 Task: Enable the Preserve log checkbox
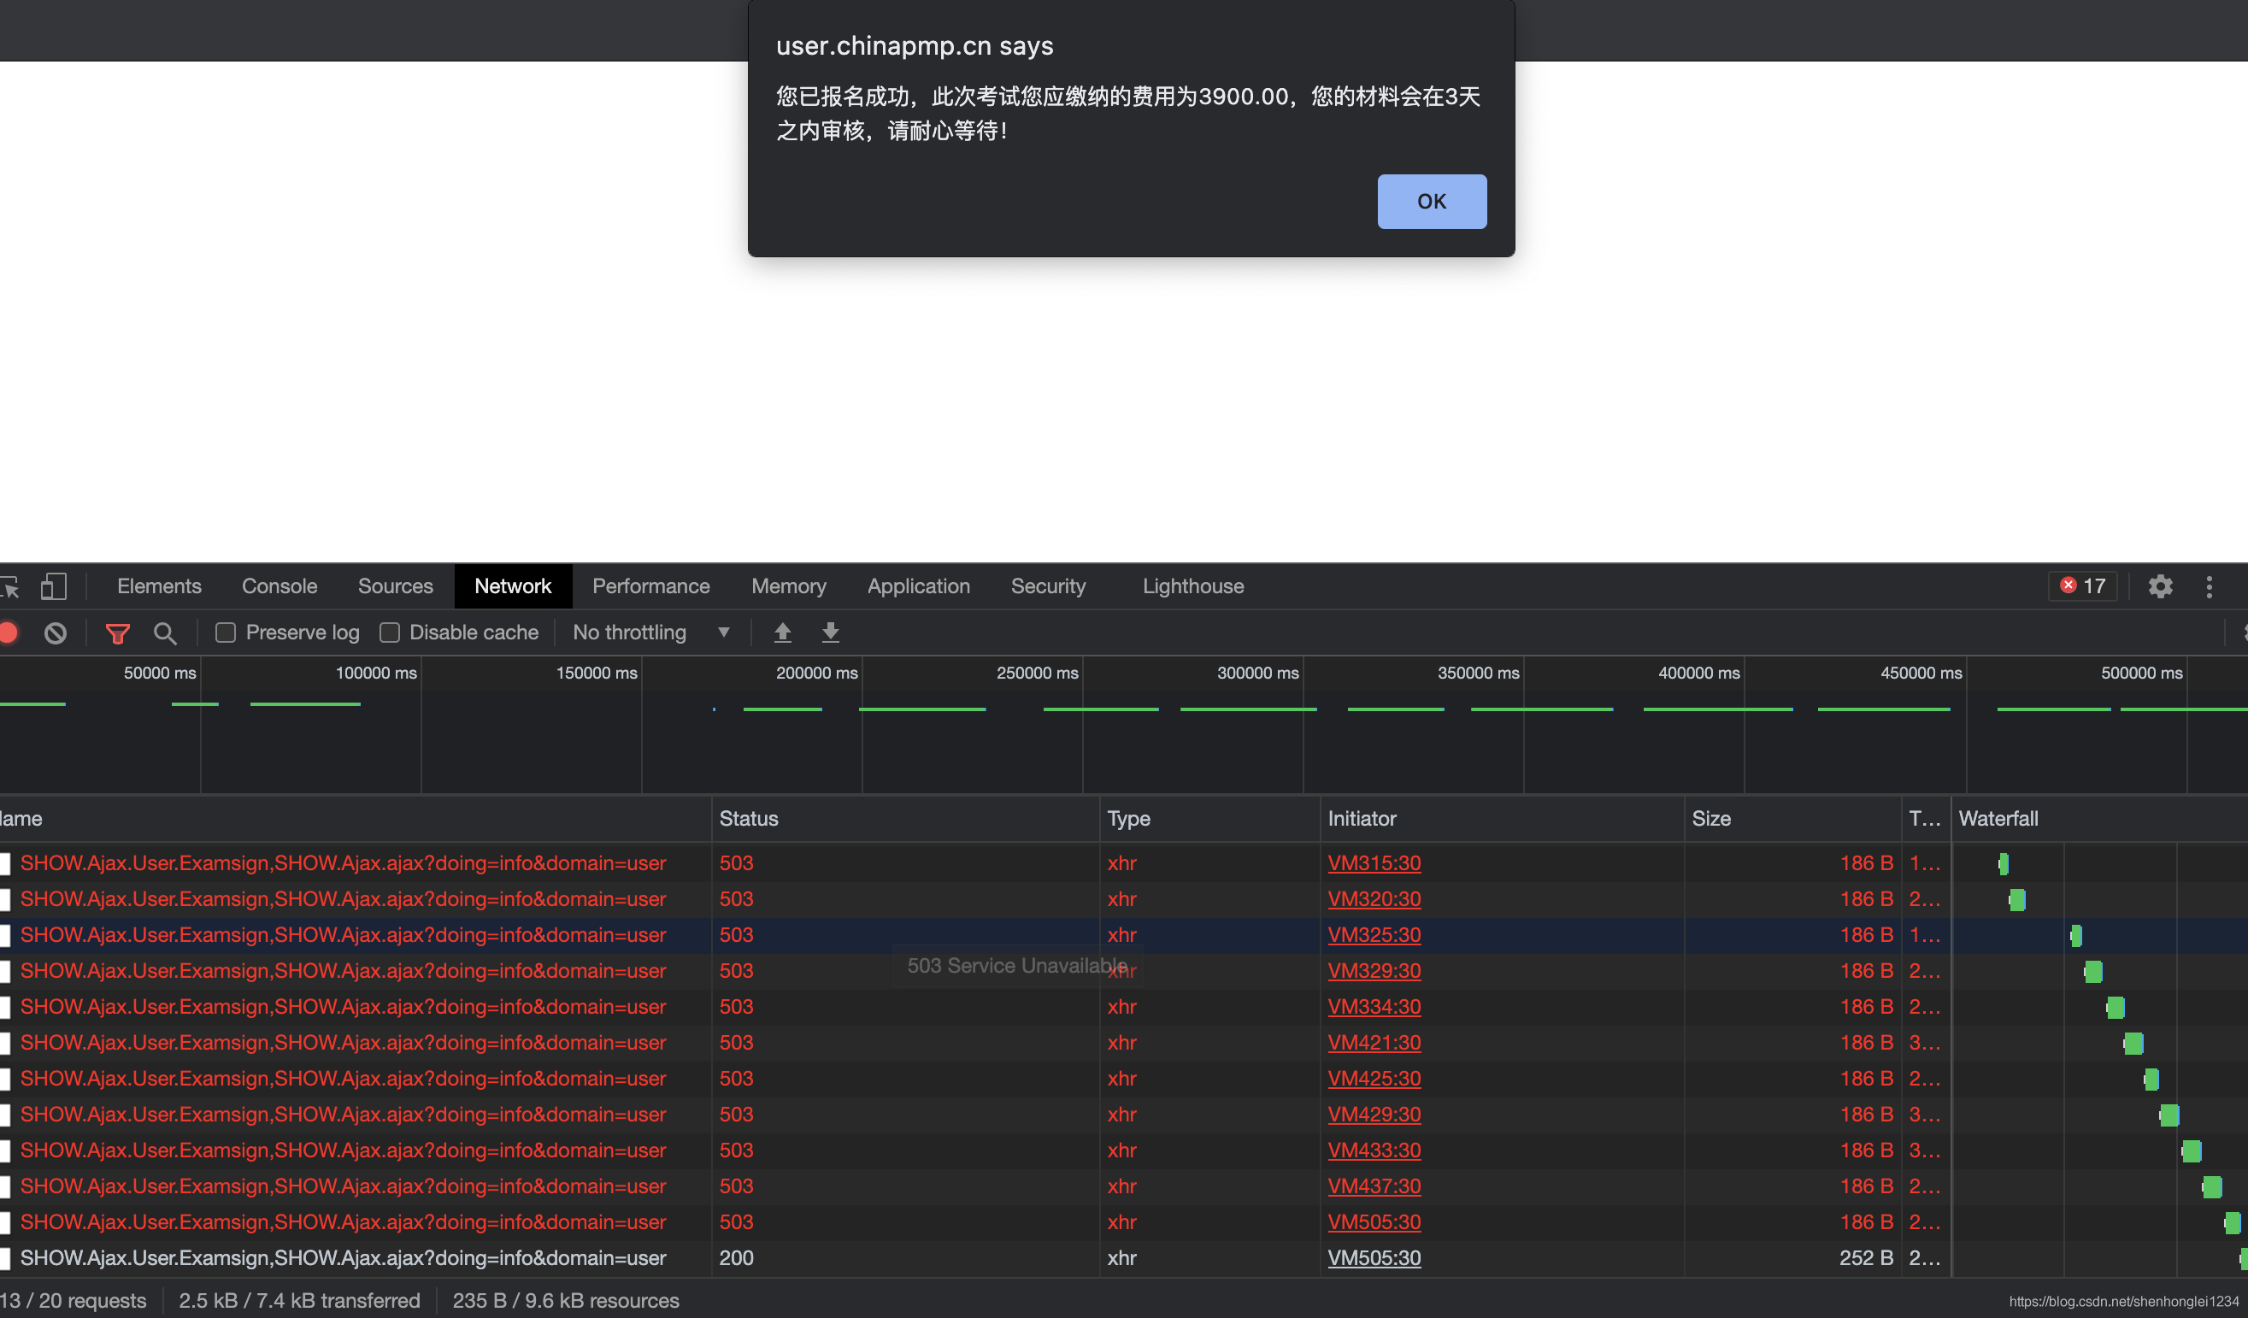click(x=226, y=633)
